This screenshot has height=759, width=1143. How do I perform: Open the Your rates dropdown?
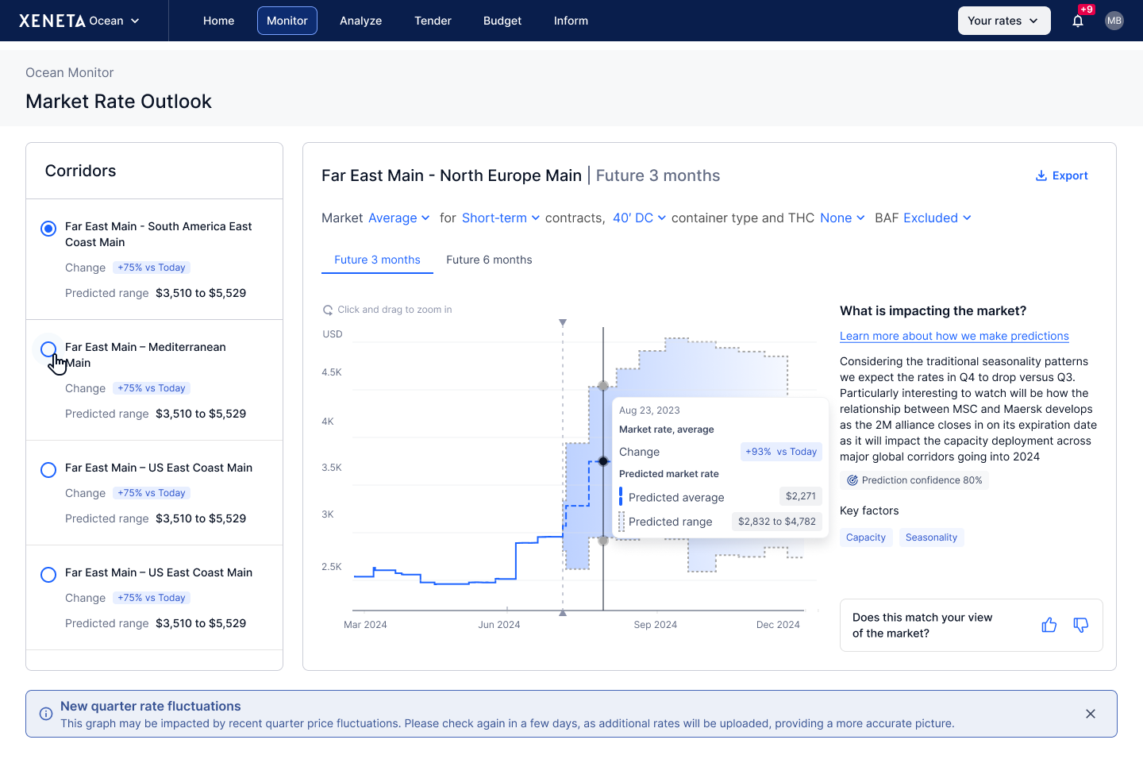[x=1003, y=21]
